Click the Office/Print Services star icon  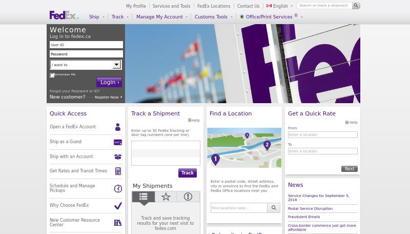click(x=242, y=17)
